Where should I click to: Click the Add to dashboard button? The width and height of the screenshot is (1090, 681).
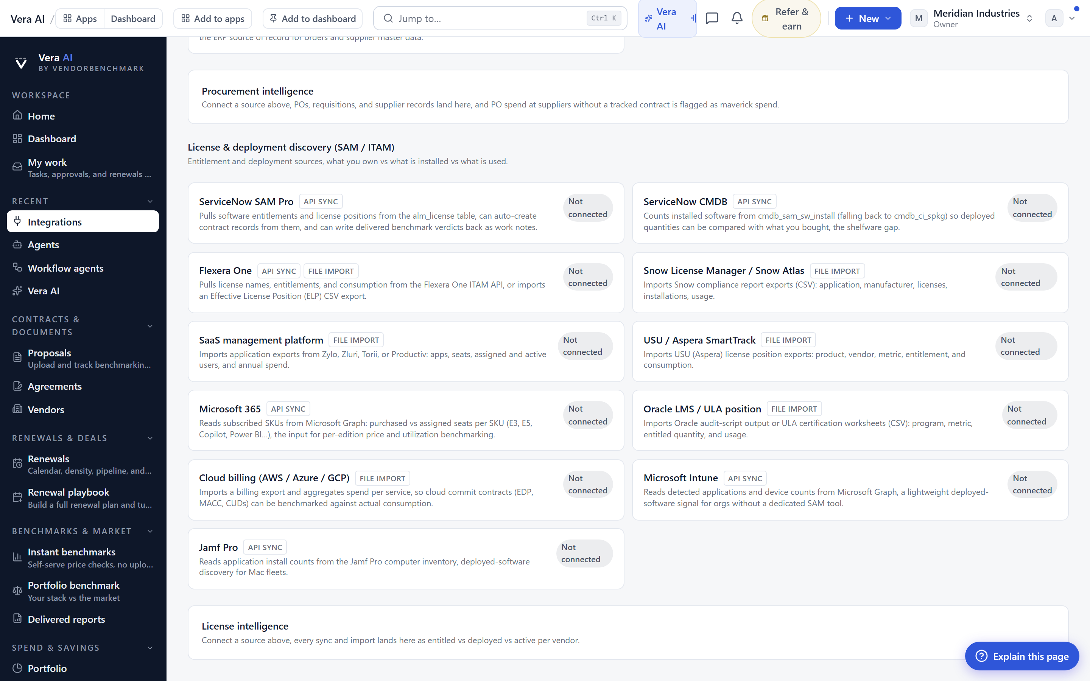(313, 19)
